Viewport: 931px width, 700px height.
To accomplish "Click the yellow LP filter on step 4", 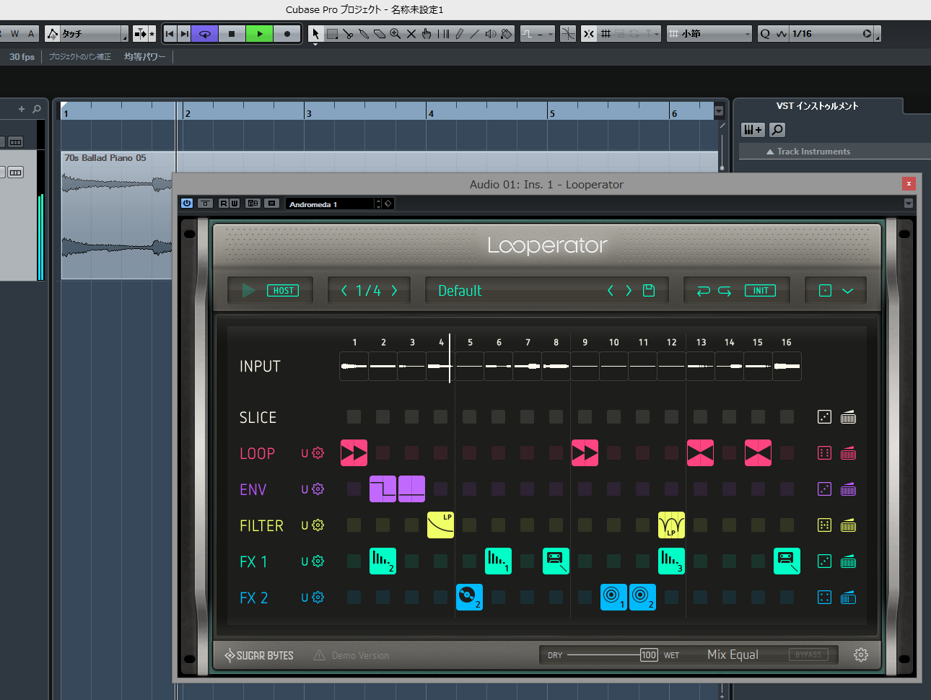I will click(440, 525).
